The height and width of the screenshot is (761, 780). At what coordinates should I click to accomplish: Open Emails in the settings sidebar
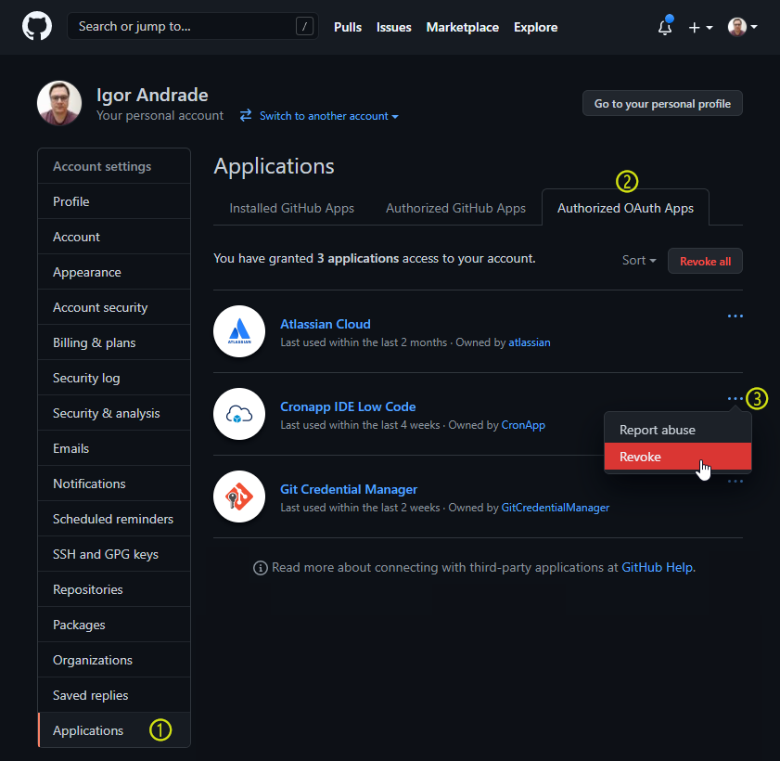coord(114,448)
